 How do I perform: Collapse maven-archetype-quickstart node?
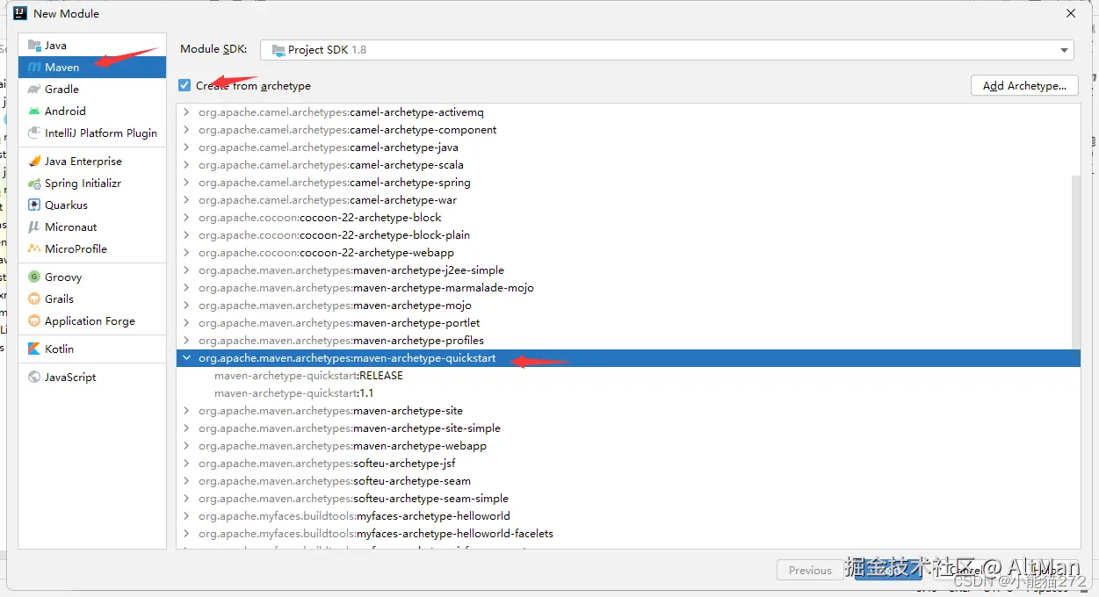(186, 358)
